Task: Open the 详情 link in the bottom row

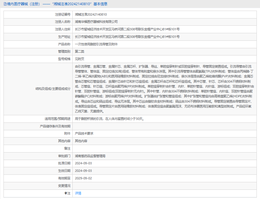Action: (78, 193)
